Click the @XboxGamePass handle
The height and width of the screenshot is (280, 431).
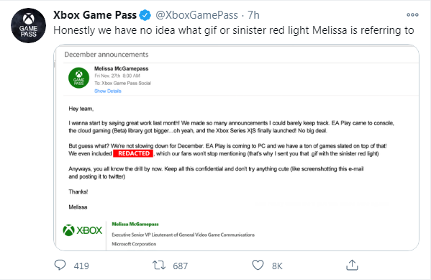pyautogui.click(x=197, y=15)
